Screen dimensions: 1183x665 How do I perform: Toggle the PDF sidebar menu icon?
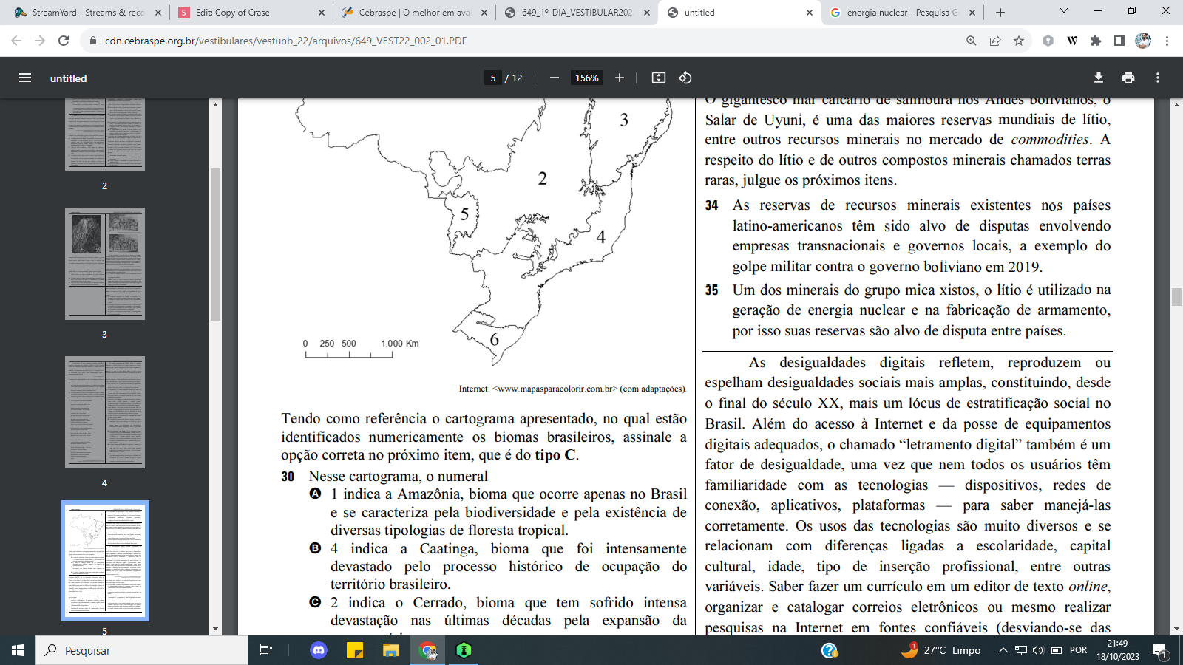pos(25,78)
